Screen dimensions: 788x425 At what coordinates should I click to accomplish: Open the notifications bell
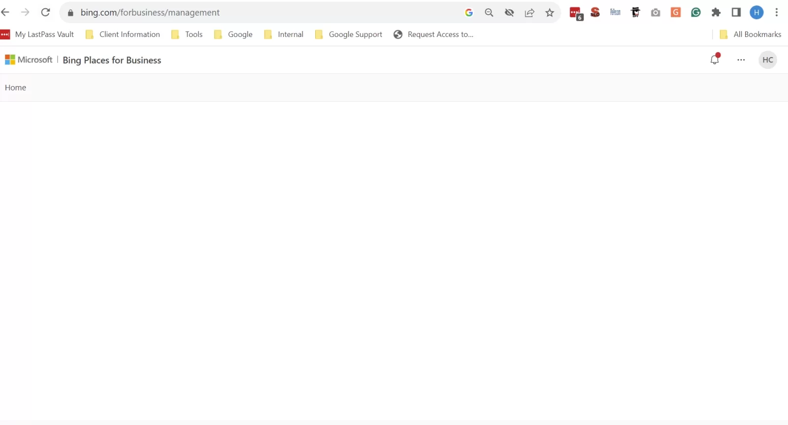point(715,60)
